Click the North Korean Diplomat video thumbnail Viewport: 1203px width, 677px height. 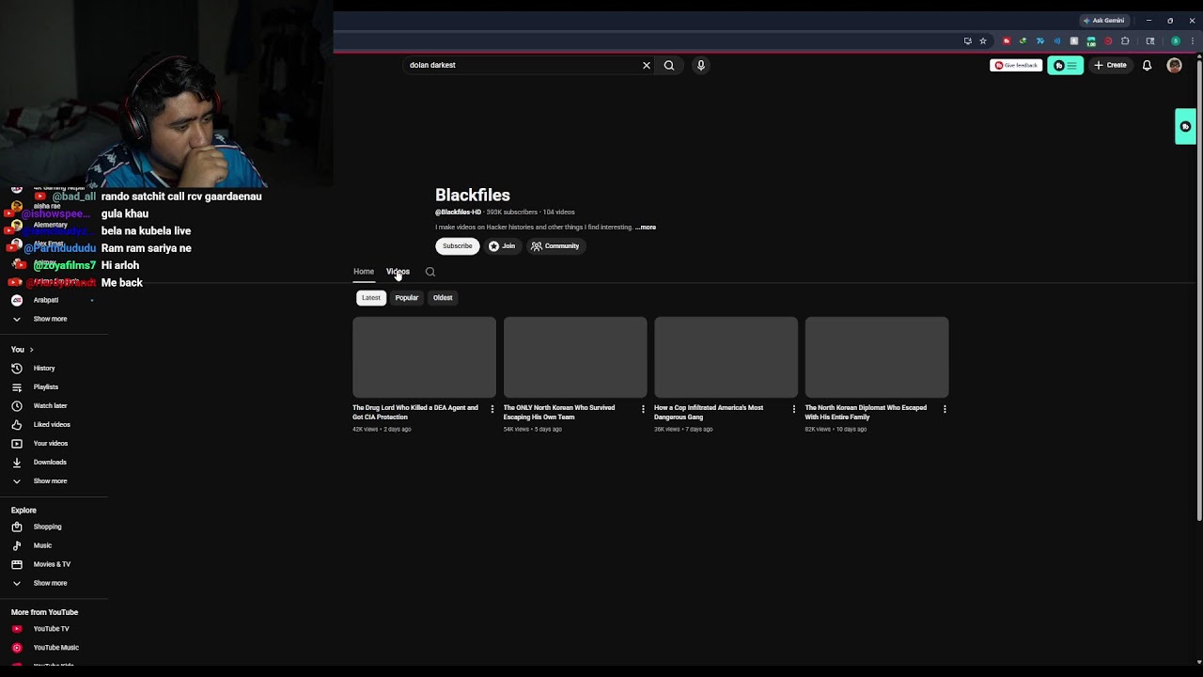(x=877, y=357)
